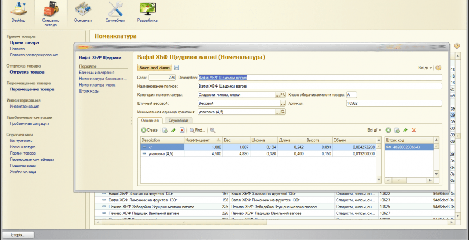
Task: Click the copy barcode icon
Action: point(397,130)
